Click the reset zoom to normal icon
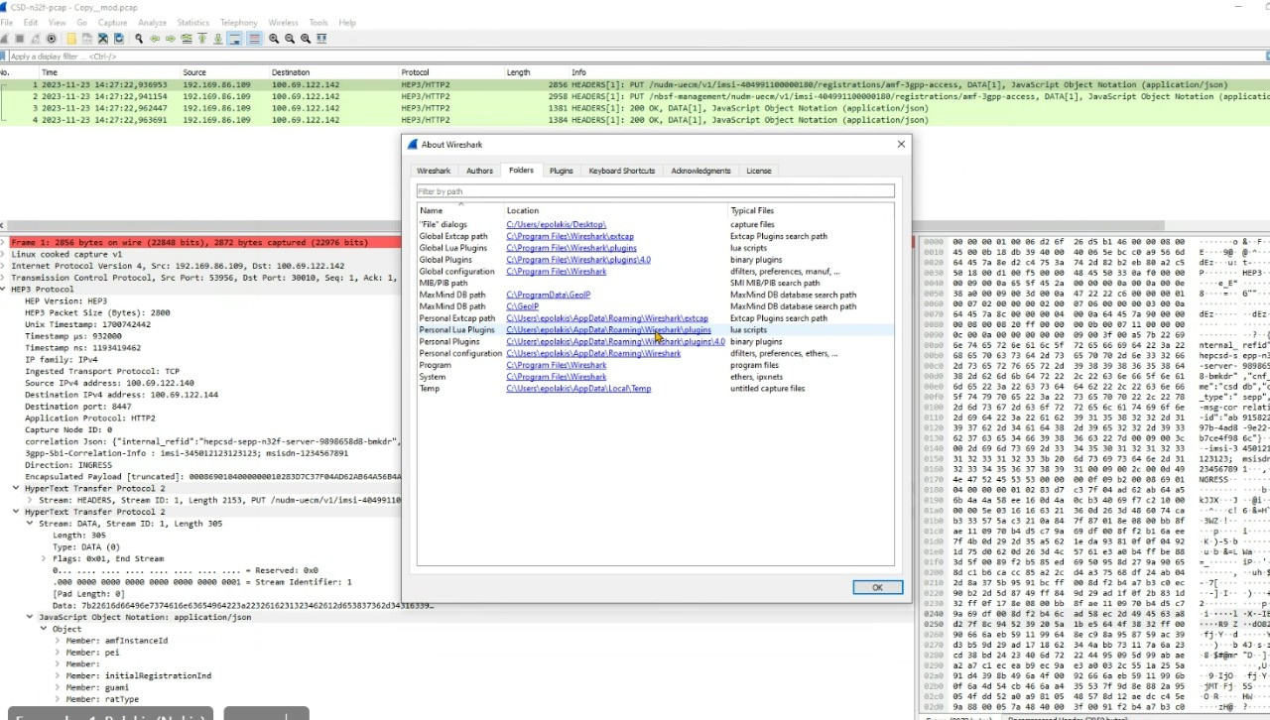 (305, 39)
